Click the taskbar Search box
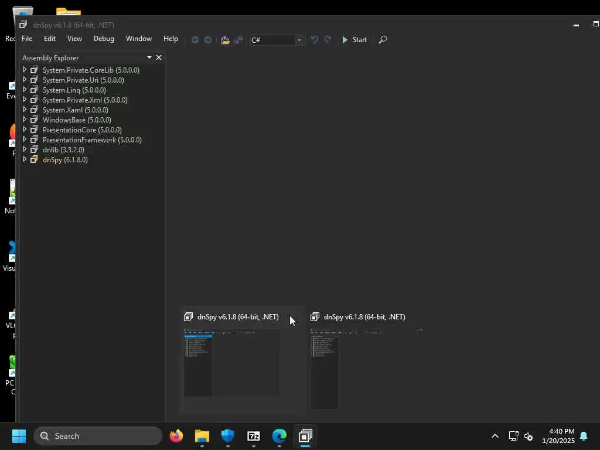The height and width of the screenshot is (450, 600). click(98, 436)
